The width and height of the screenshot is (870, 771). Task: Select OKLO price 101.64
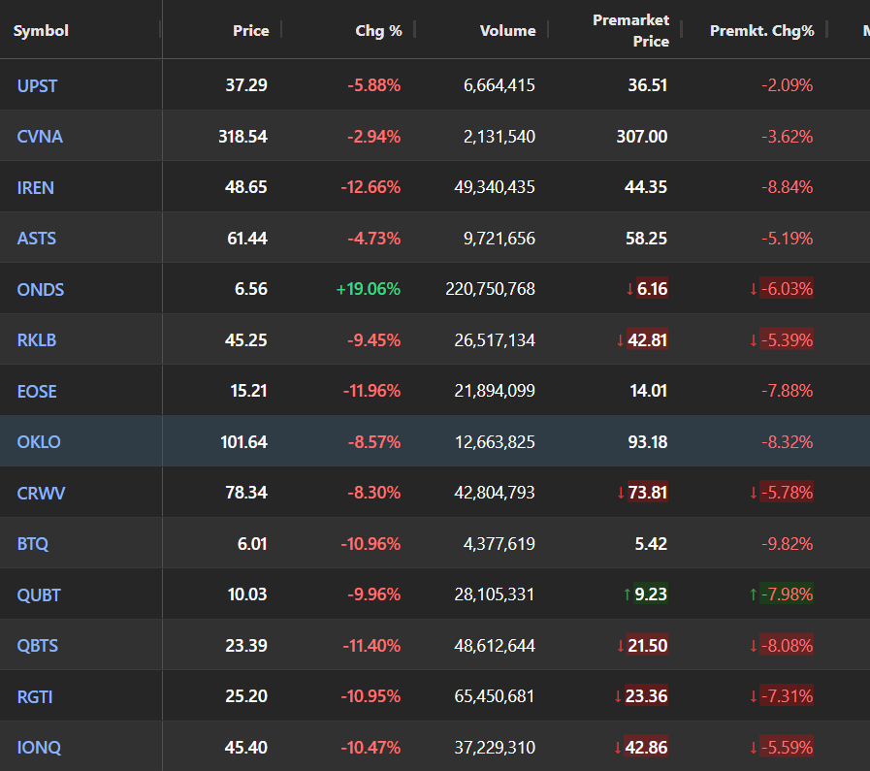coord(244,441)
